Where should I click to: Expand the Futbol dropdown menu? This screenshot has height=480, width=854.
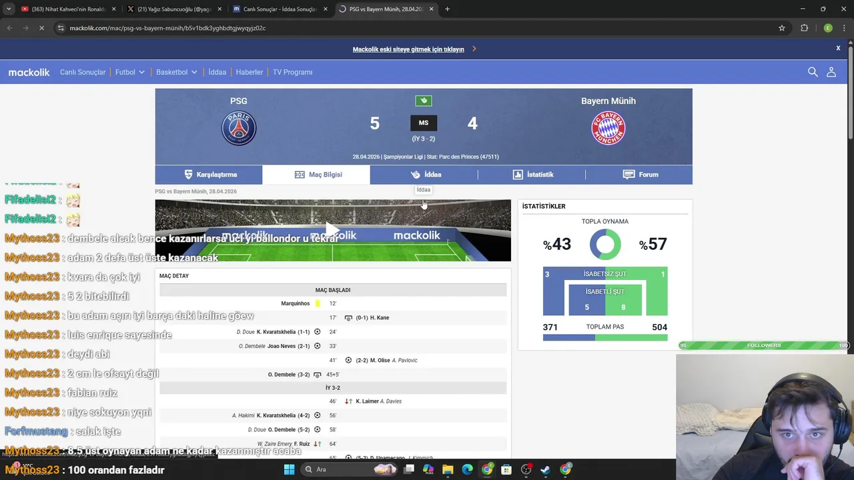[130, 72]
